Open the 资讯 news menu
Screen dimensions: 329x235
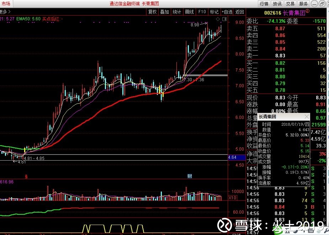277,4
